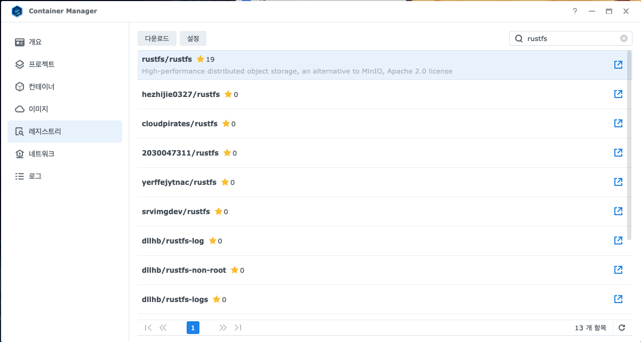Select the dllhb/rustfs-non-root row

point(382,270)
